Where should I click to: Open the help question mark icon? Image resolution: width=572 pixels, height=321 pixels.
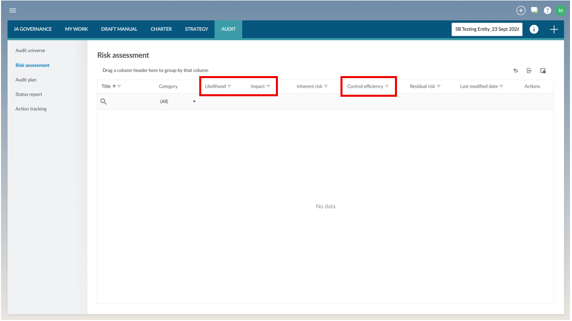547,11
